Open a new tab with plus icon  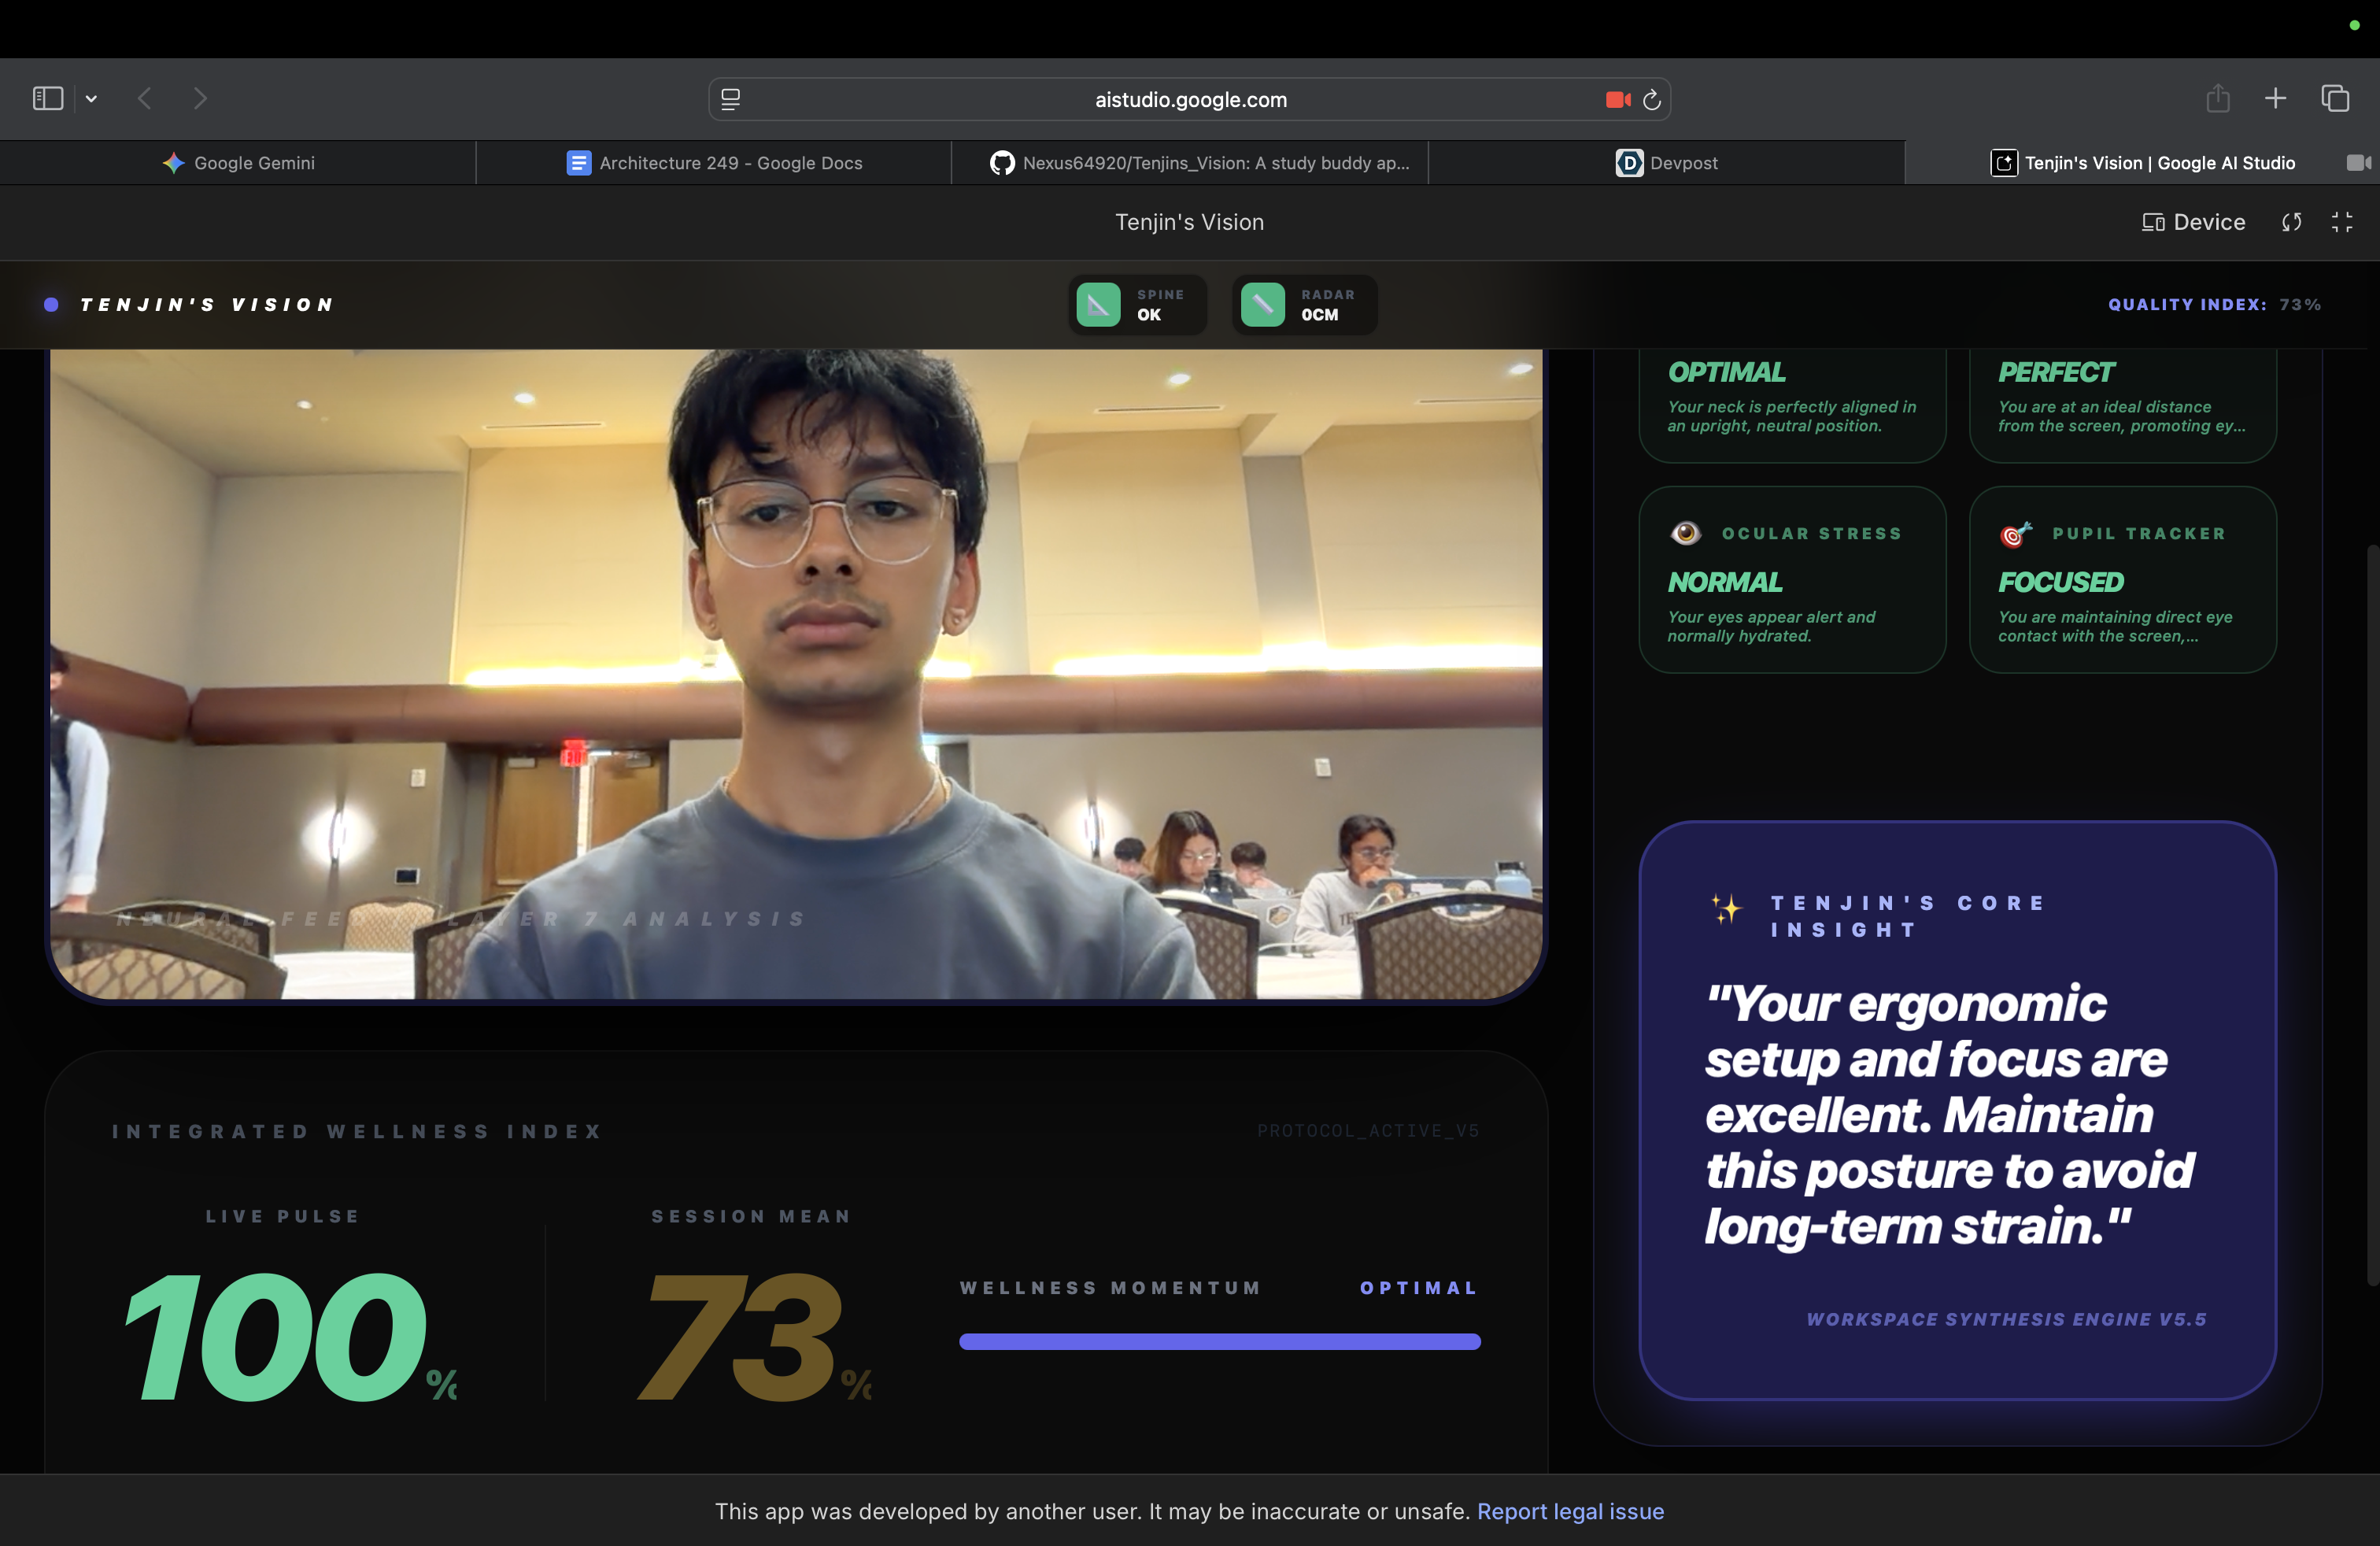[2275, 98]
